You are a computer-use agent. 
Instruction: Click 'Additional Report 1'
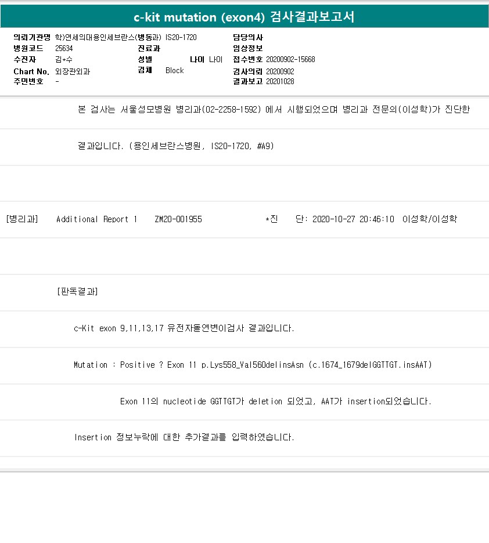coord(96,219)
